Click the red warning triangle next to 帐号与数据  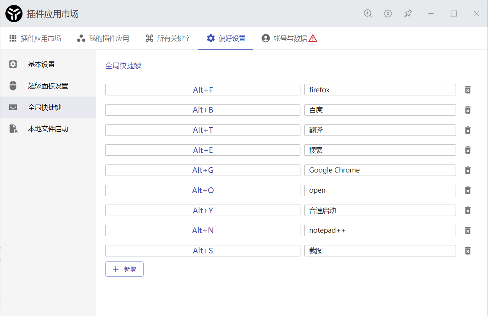tap(313, 38)
